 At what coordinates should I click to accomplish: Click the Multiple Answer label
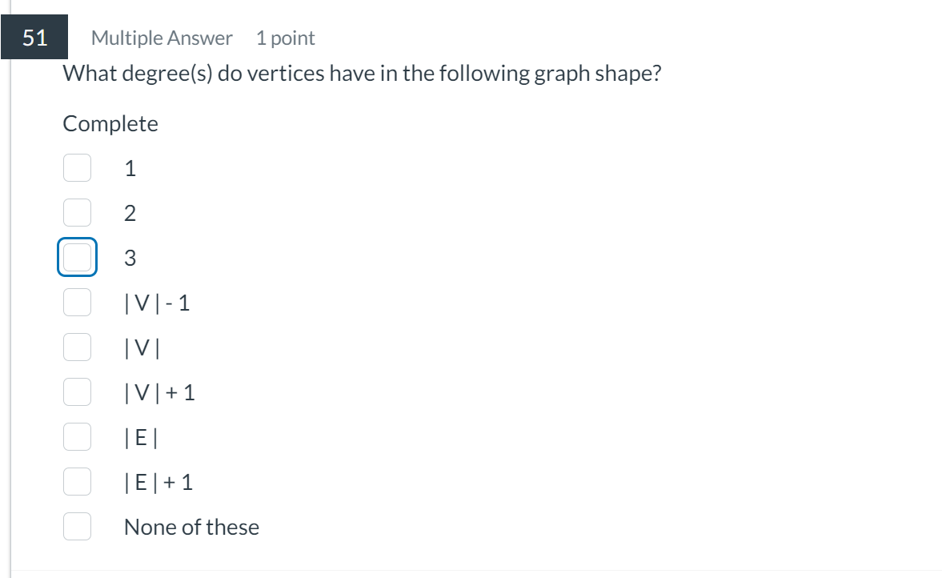[161, 37]
